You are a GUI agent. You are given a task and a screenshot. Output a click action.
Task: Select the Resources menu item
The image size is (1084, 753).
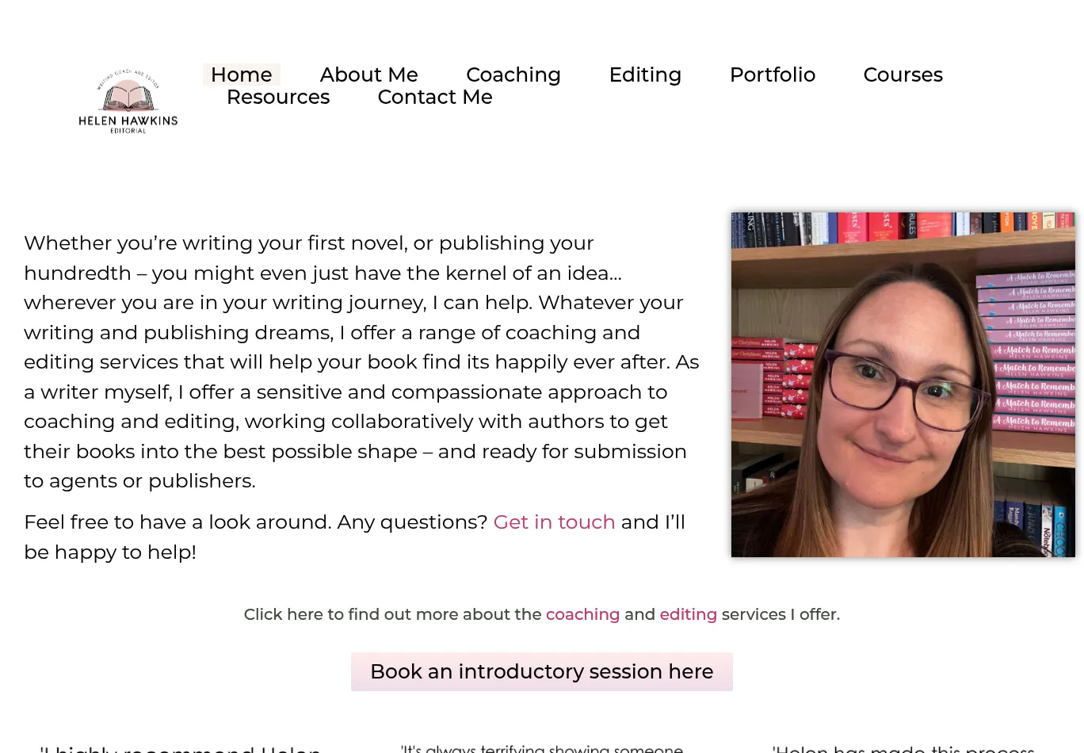pyautogui.click(x=278, y=97)
